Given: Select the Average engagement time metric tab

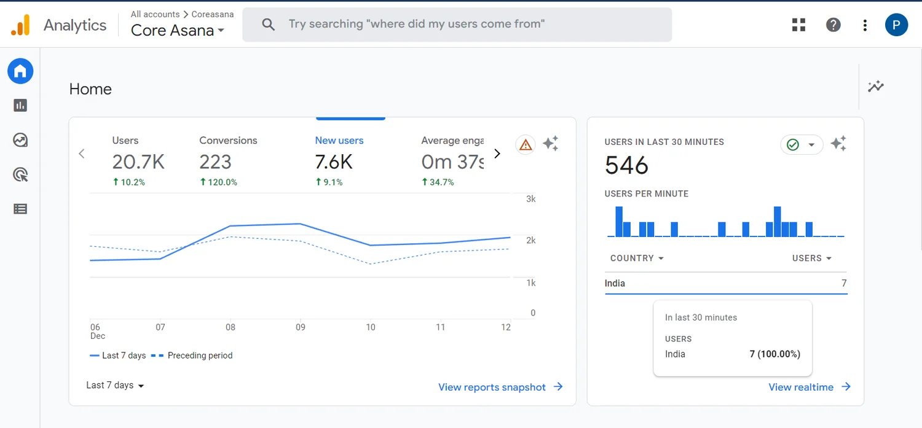Looking at the screenshot, I should coord(452,160).
